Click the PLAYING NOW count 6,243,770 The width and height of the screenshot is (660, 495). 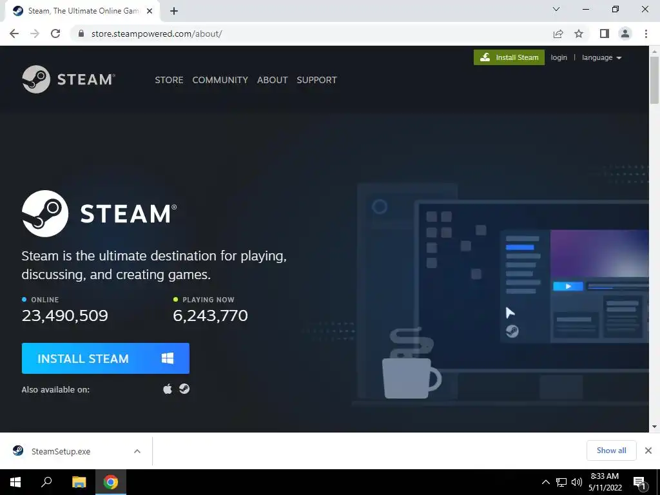(210, 315)
